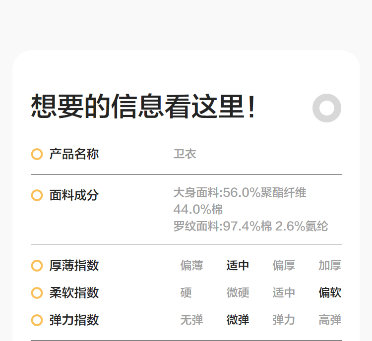Pick 偏软 in the 柔软指数 row
This screenshot has width=372, height=341.
(330, 293)
